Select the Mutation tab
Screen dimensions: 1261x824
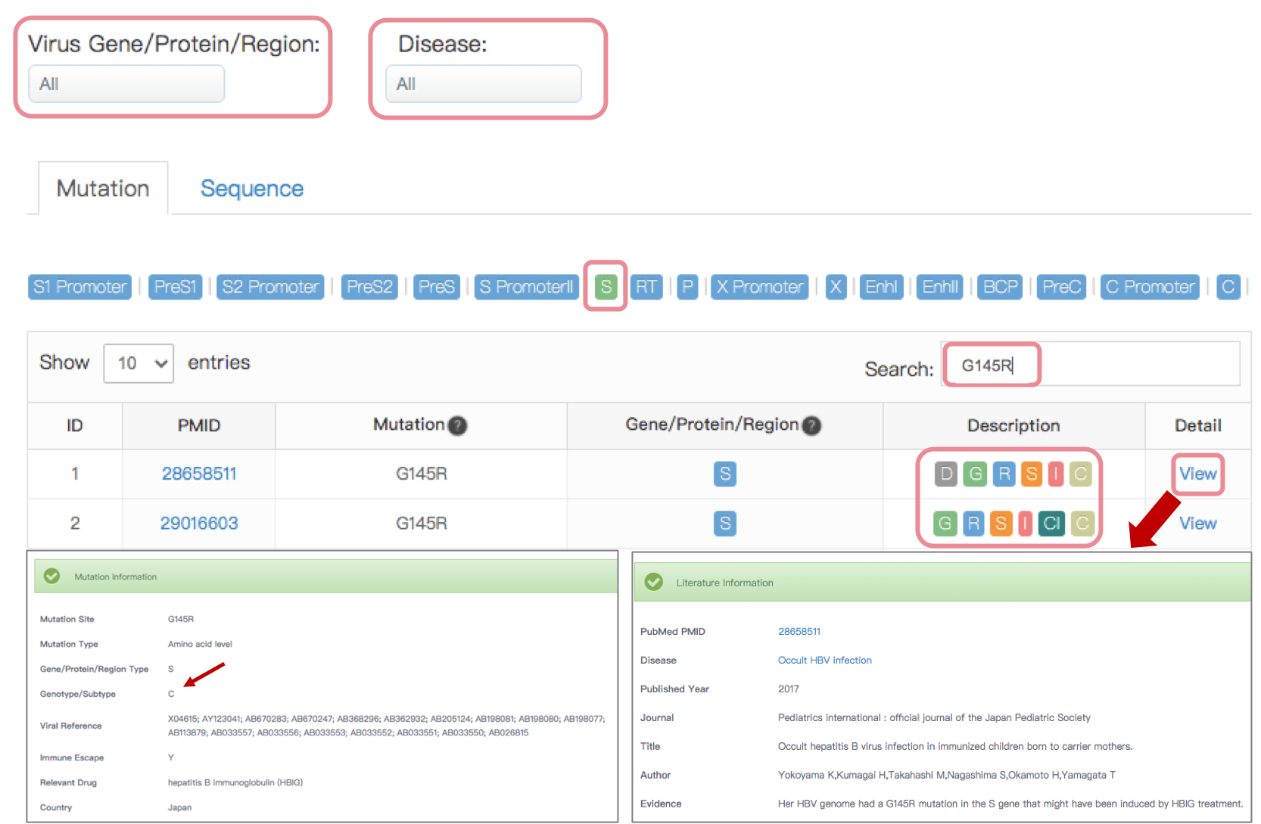[x=103, y=188]
